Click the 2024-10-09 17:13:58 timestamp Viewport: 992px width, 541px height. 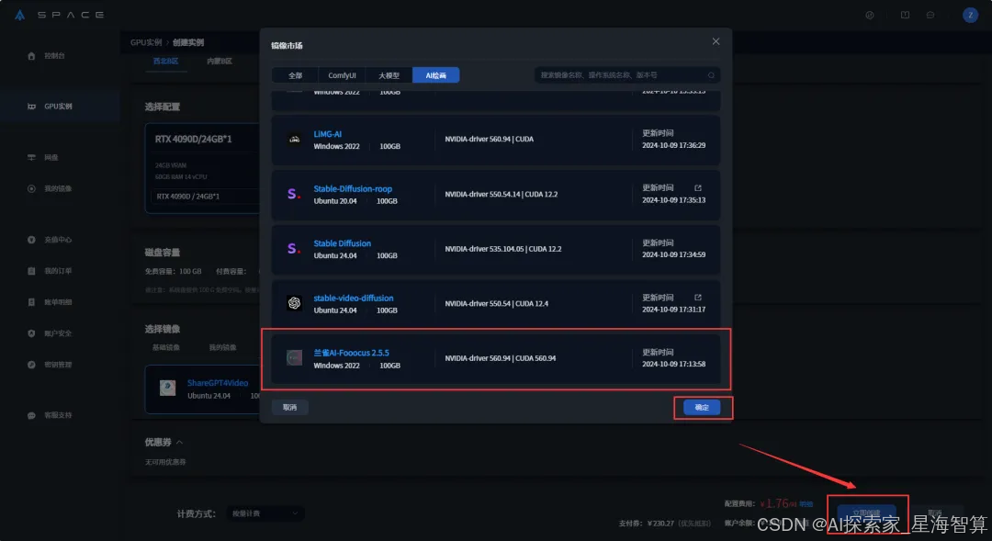coord(673,364)
